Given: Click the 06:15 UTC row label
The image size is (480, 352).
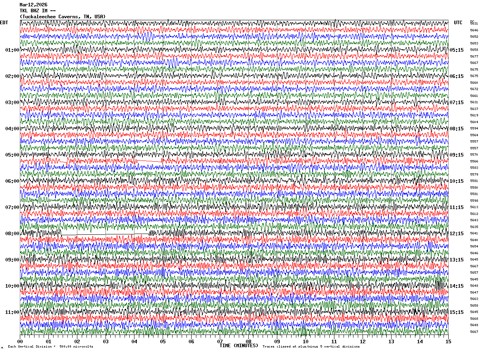Looking at the screenshot, I should (x=457, y=76).
